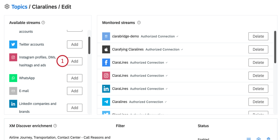280x140 pixels.
Task: Delete the Telegram Claralines stream
Action: point(258,102)
